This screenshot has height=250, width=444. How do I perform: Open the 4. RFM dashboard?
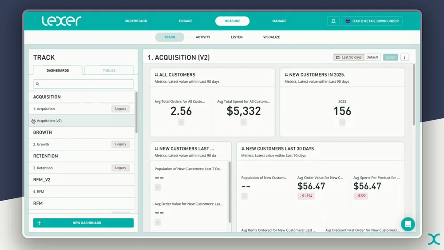click(82, 192)
